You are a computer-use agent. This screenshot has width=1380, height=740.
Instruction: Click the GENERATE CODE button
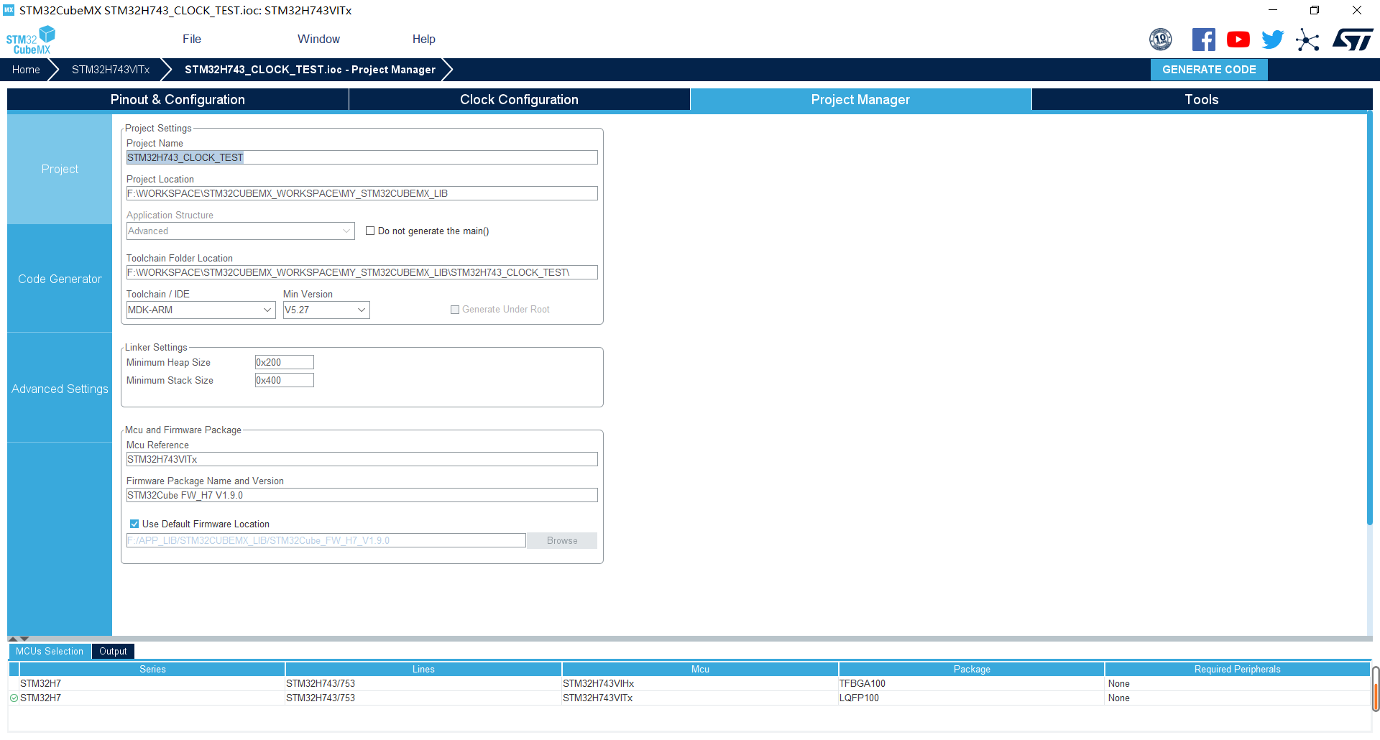point(1209,70)
